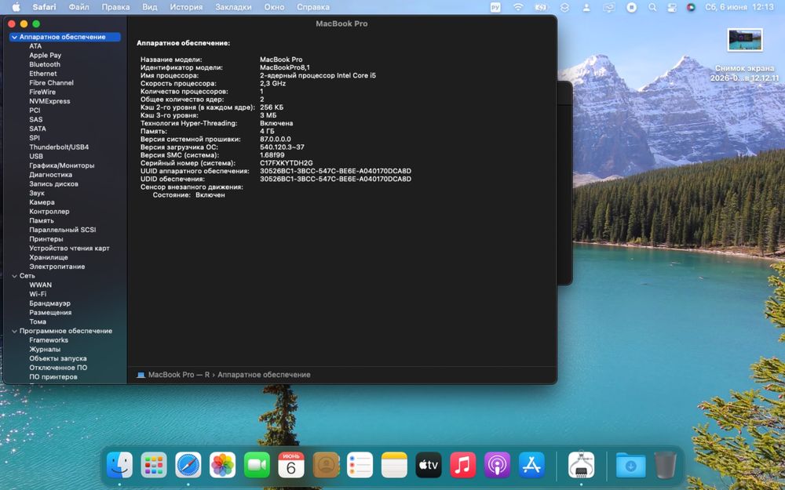The image size is (785, 490).
Task: Open Launchpad in the Dock
Action: 154,465
